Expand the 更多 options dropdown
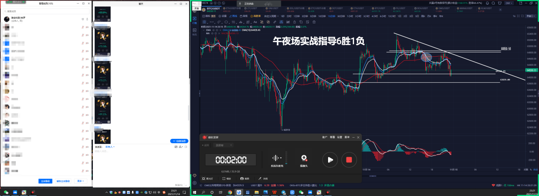Screen dimensions: 539x196 81,181
